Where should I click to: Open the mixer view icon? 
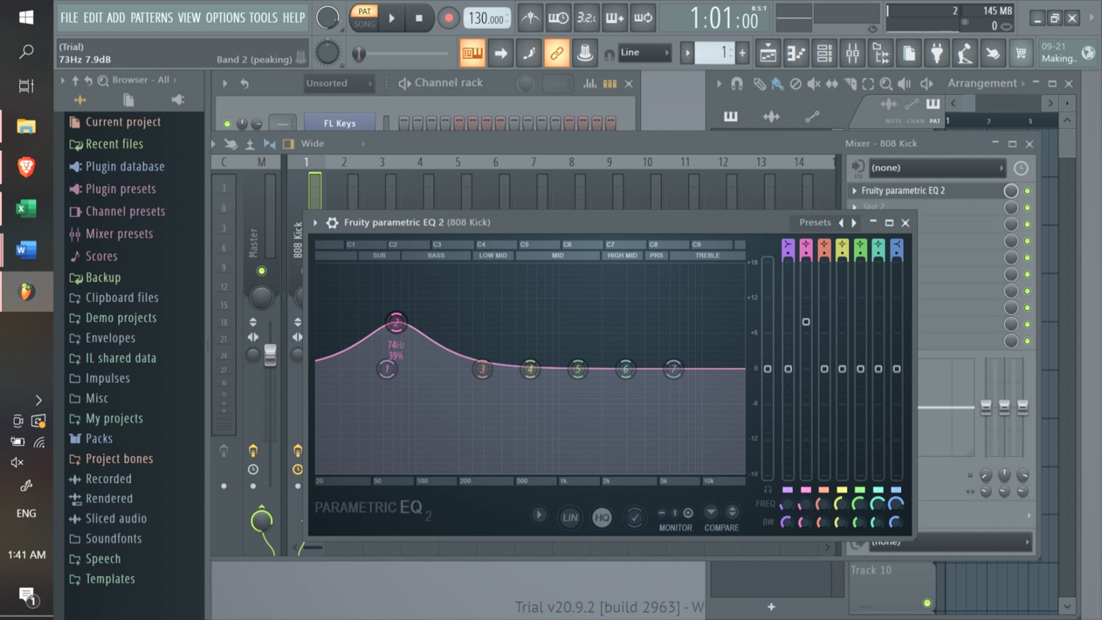853,53
